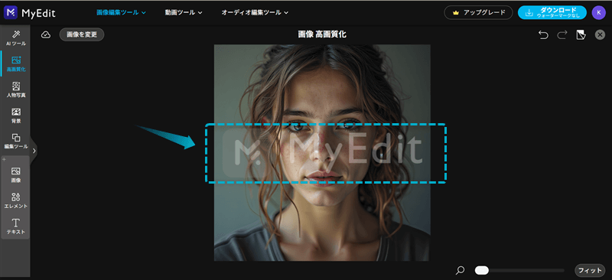Screen dimensions: 612x280
Task: Click the ダウンロード button
Action: click(552, 12)
